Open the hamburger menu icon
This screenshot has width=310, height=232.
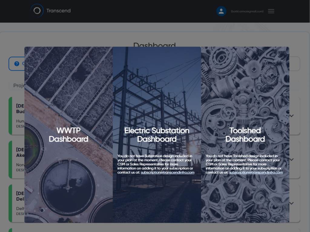click(271, 11)
